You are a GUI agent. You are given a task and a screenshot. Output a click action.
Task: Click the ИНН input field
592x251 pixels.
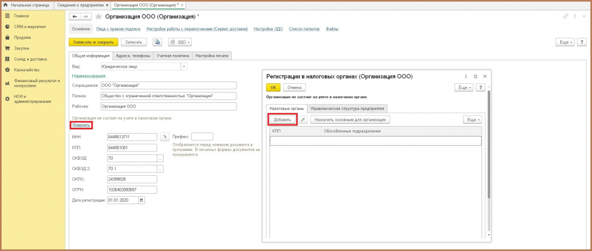132,136
